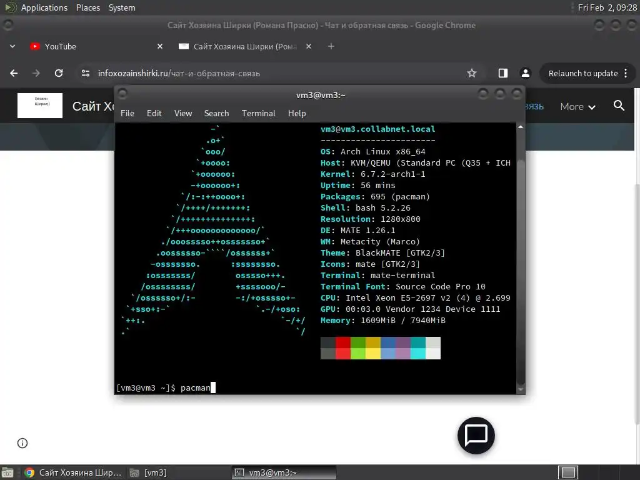Click the Сайт Хо website title link

click(x=93, y=106)
